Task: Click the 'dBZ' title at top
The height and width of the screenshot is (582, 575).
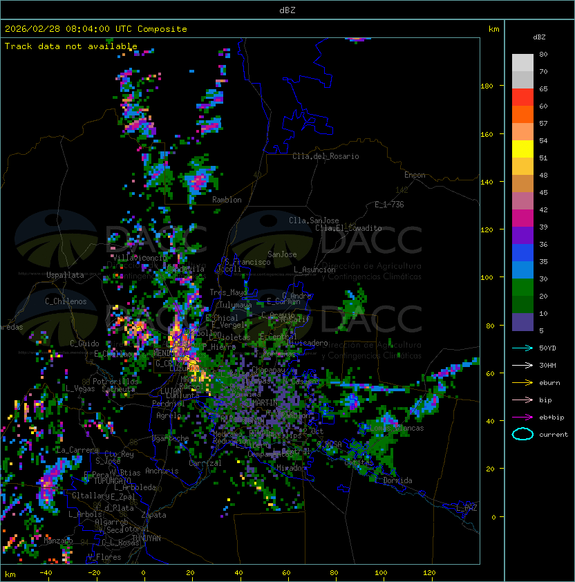Action: pyautogui.click(x=287, y=10)
